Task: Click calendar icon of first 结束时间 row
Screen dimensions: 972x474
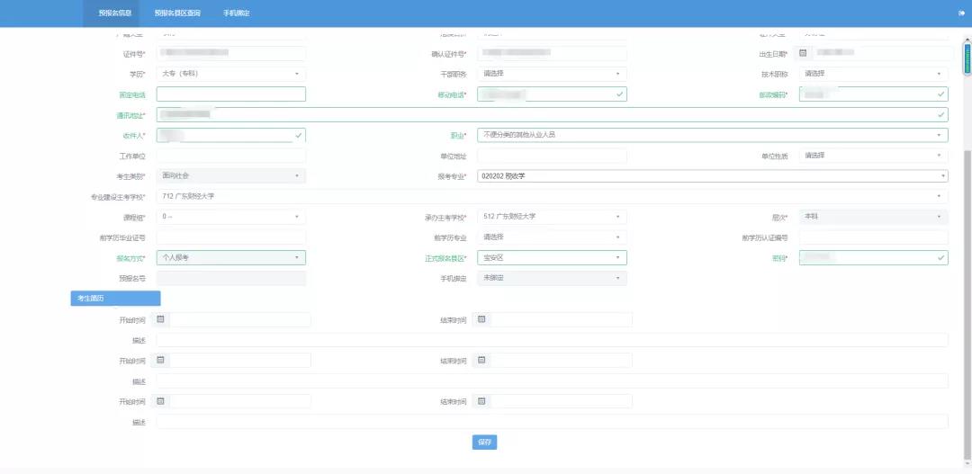Action: [481, 319]
